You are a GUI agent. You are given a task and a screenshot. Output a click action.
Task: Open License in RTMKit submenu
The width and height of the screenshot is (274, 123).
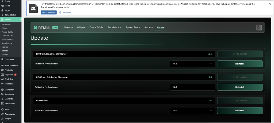coord(5,47)
